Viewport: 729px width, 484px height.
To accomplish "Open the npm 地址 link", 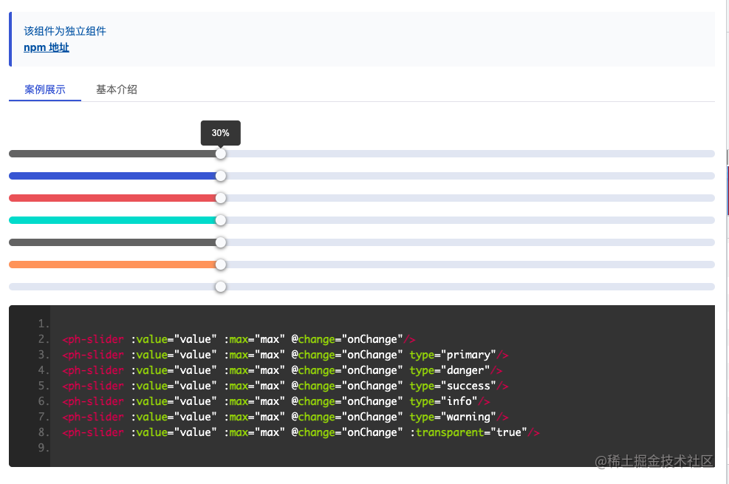I will tap(46, 47).
